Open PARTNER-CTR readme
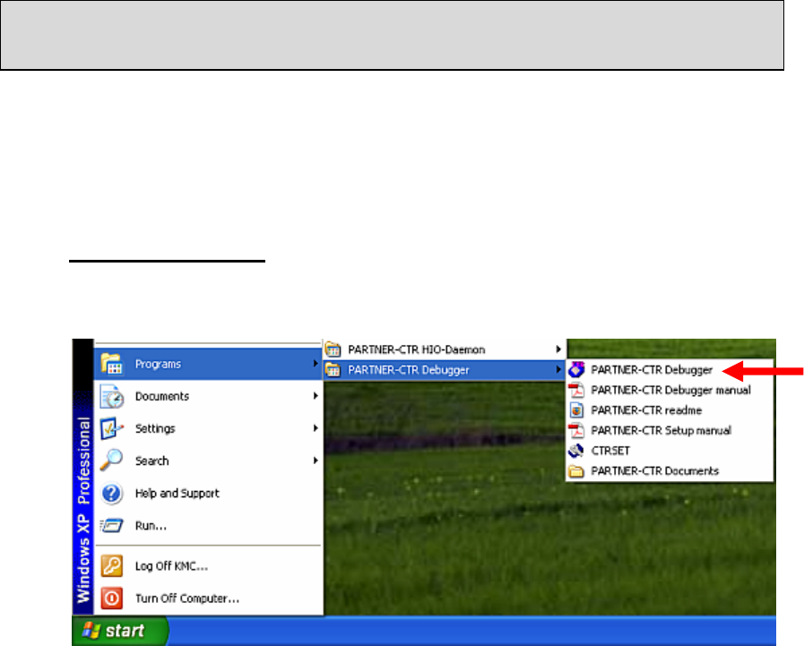The height and width of the screenshot is (646, 804). 670,410
